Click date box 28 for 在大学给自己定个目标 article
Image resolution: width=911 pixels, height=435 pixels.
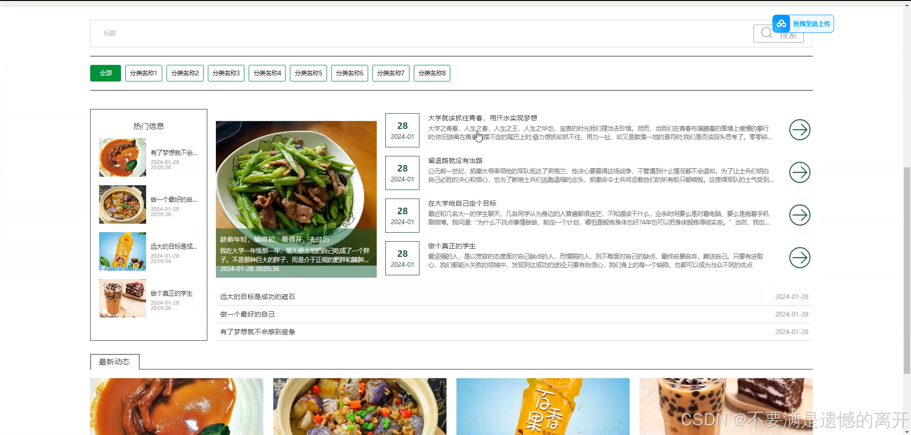pos(402,216)
